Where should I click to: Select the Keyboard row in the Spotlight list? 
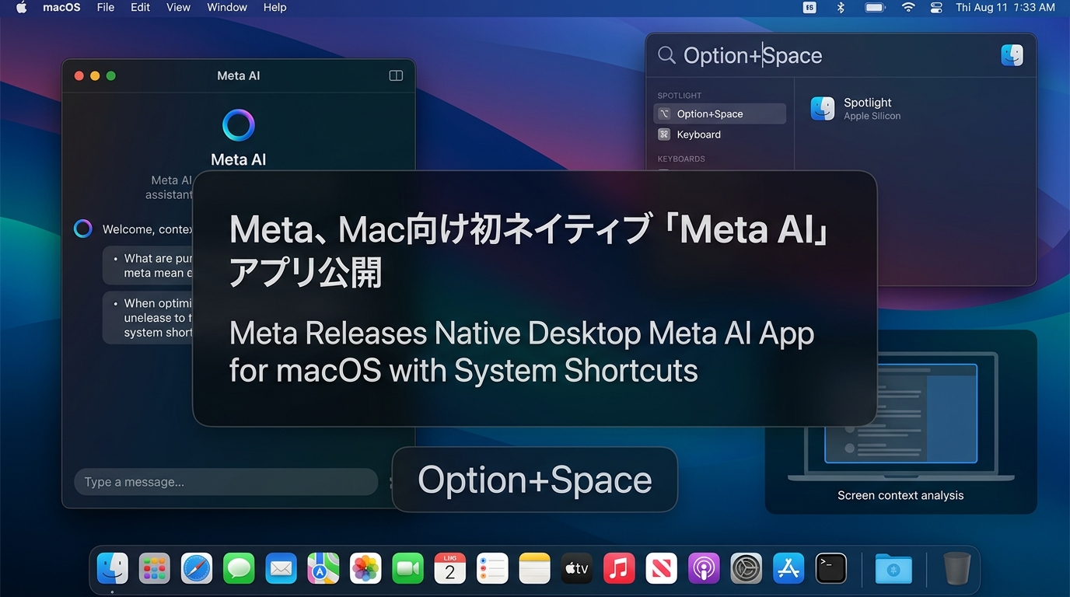click(720, 134)
